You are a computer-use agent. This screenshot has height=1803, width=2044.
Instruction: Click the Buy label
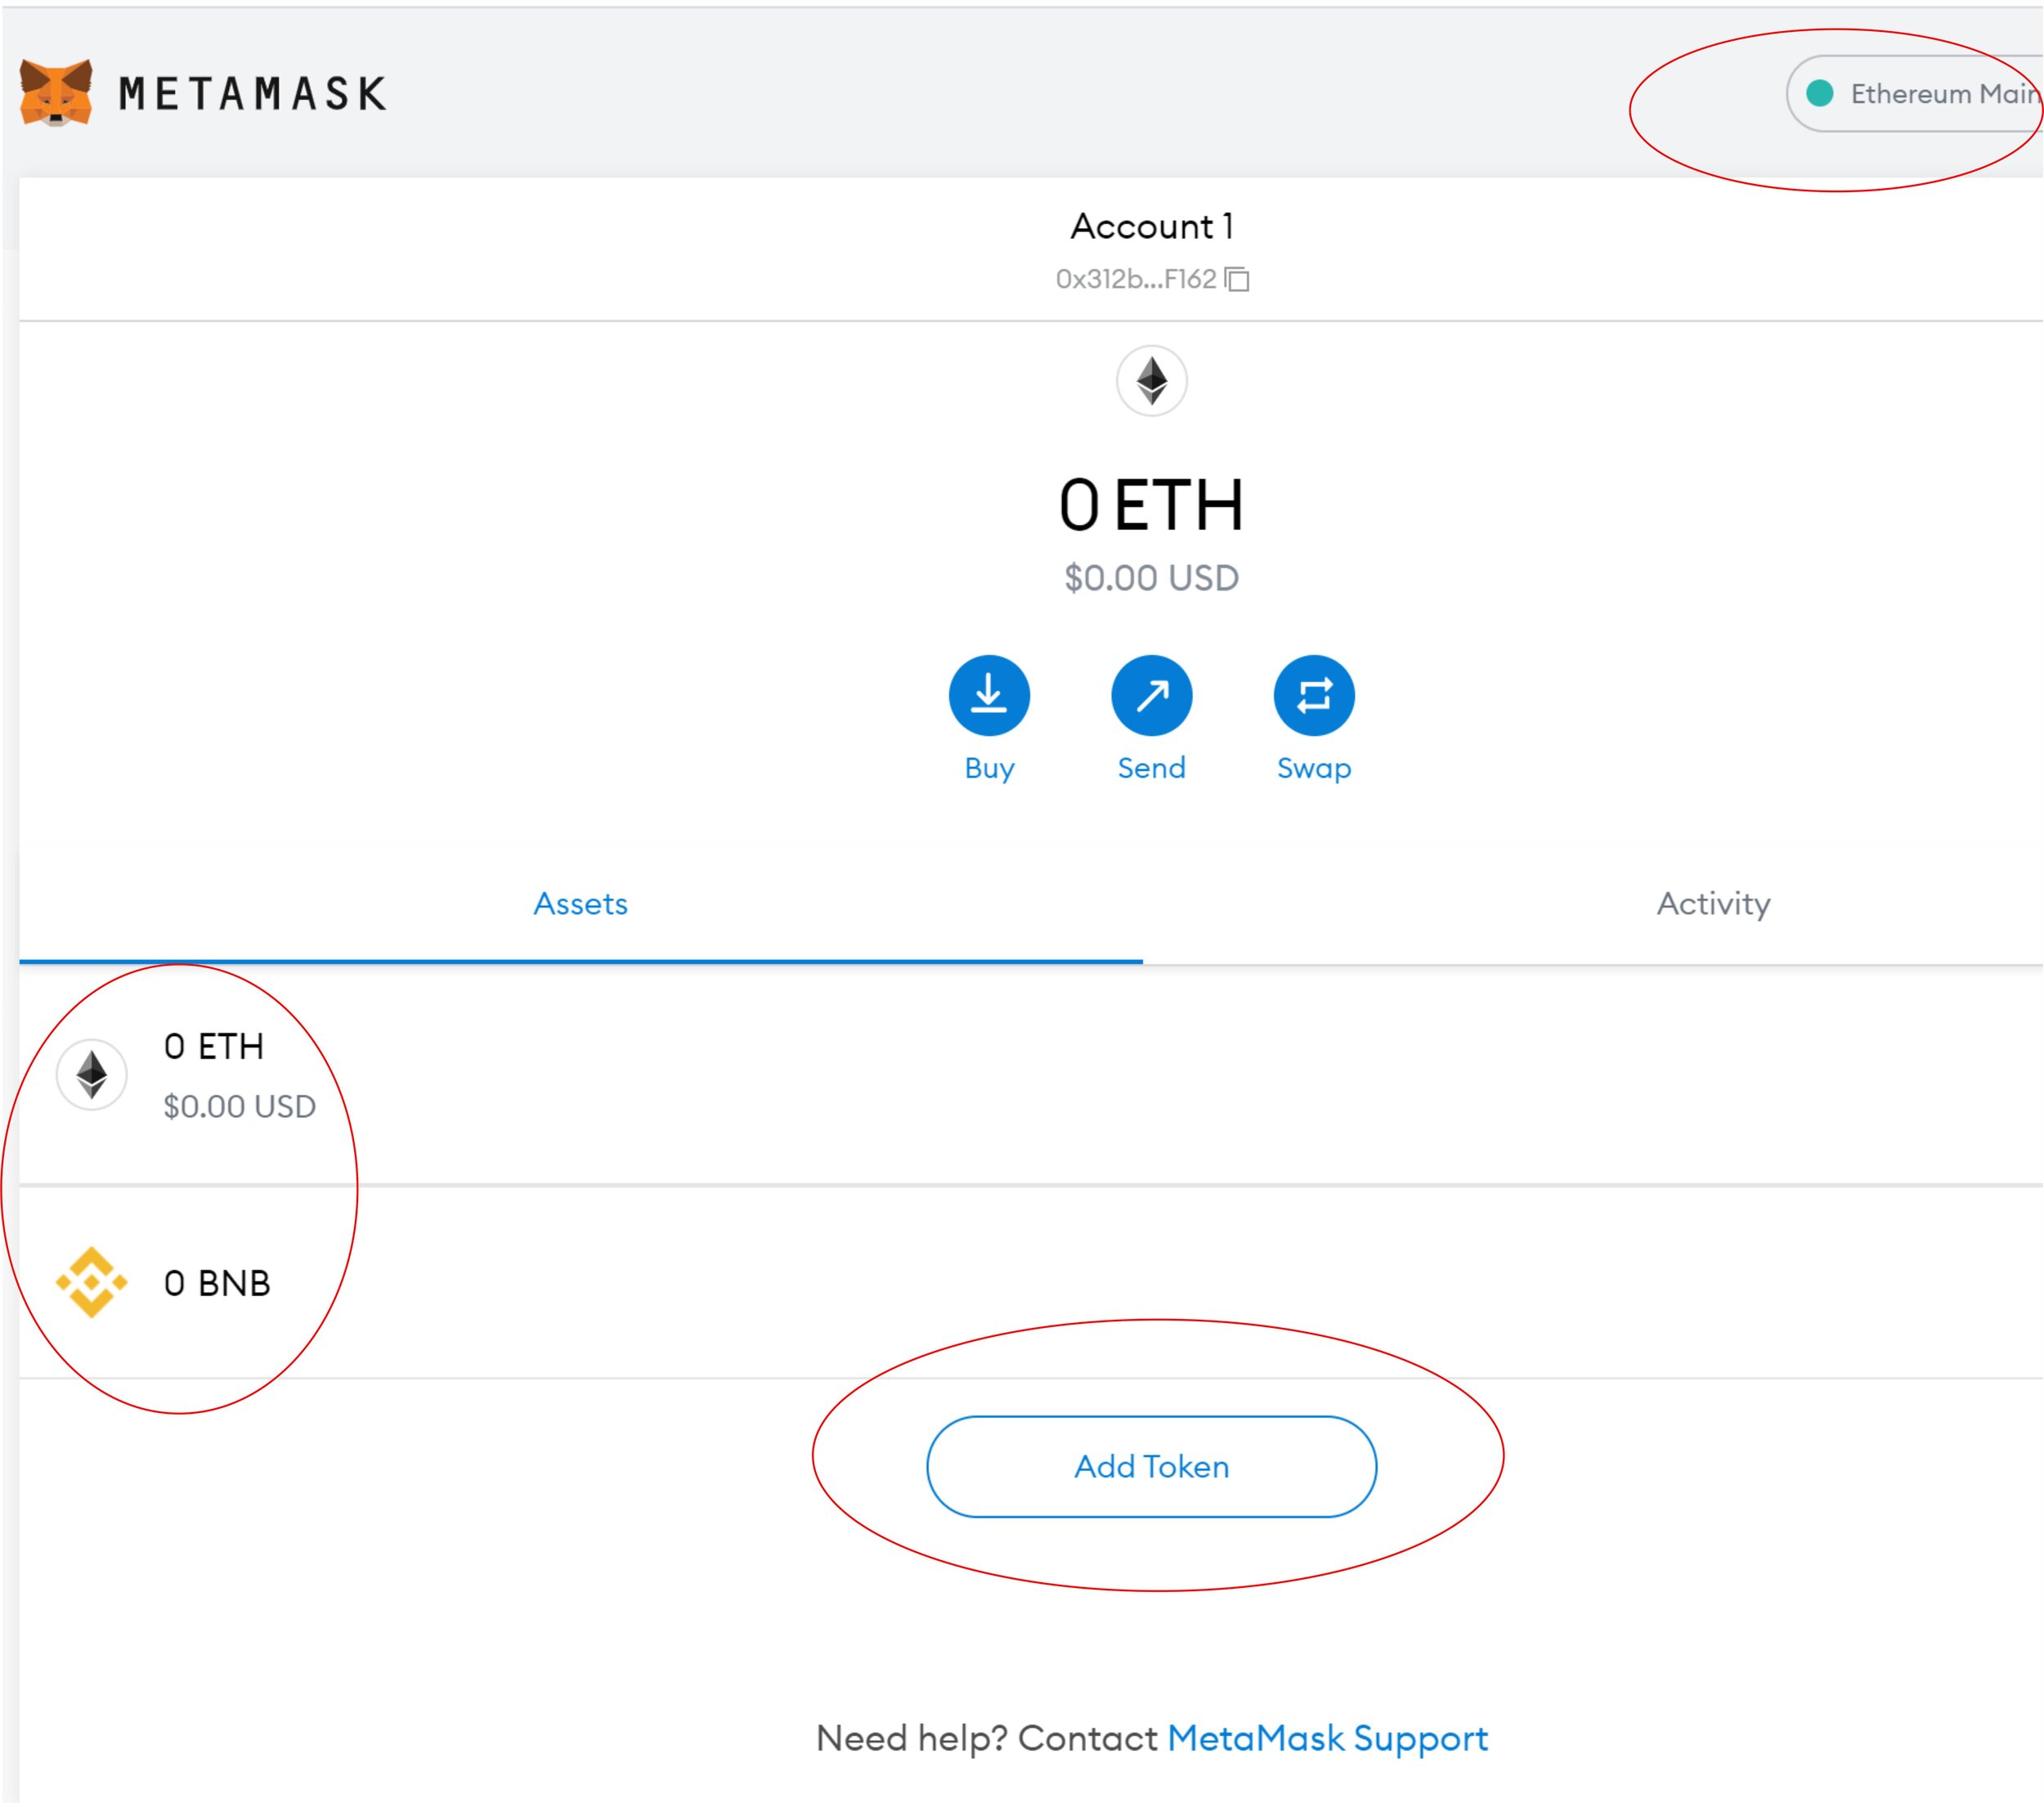point(989,768)
